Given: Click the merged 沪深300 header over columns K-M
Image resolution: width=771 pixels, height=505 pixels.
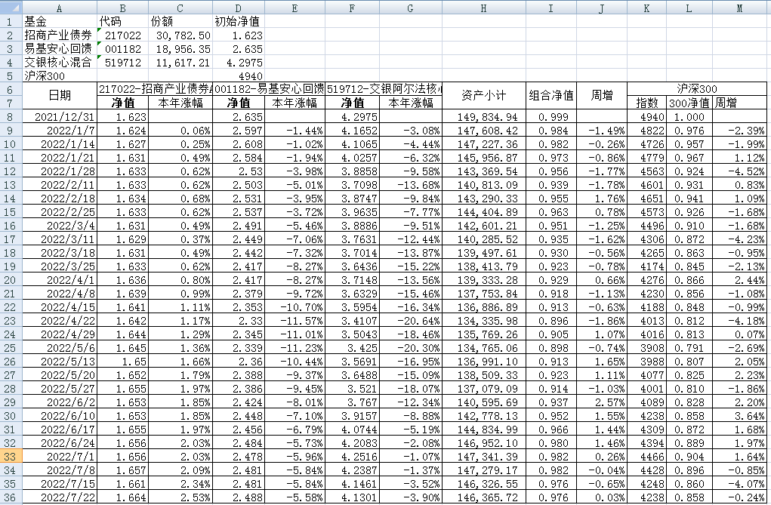Looking at the screenshot, I should pyautogui.click(x=697, y=89).
